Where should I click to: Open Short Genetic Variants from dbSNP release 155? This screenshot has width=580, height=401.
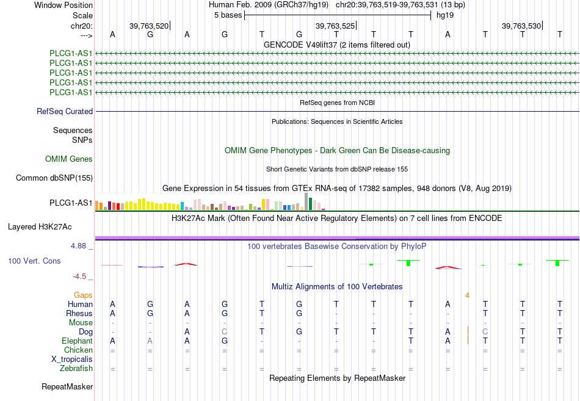click(x=337, y=169)
